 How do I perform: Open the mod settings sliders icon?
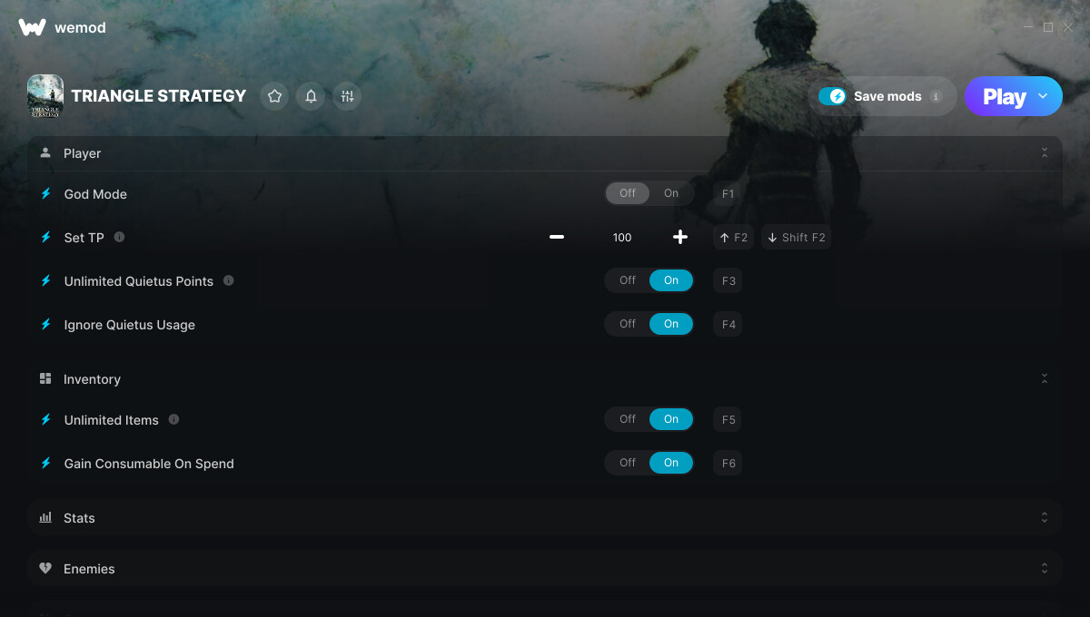(347, 96)
